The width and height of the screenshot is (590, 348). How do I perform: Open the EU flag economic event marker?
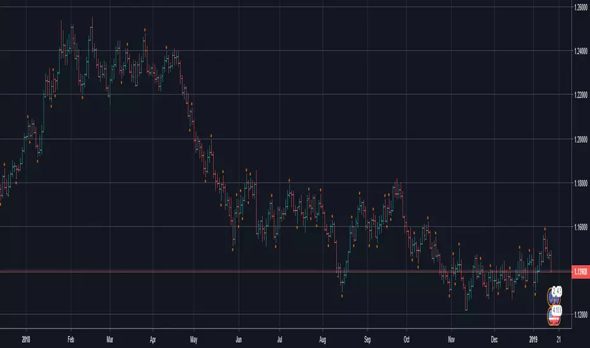554,295
